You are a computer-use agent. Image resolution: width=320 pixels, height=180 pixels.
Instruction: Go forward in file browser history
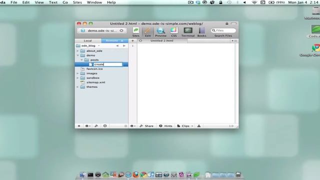[124, 45]
